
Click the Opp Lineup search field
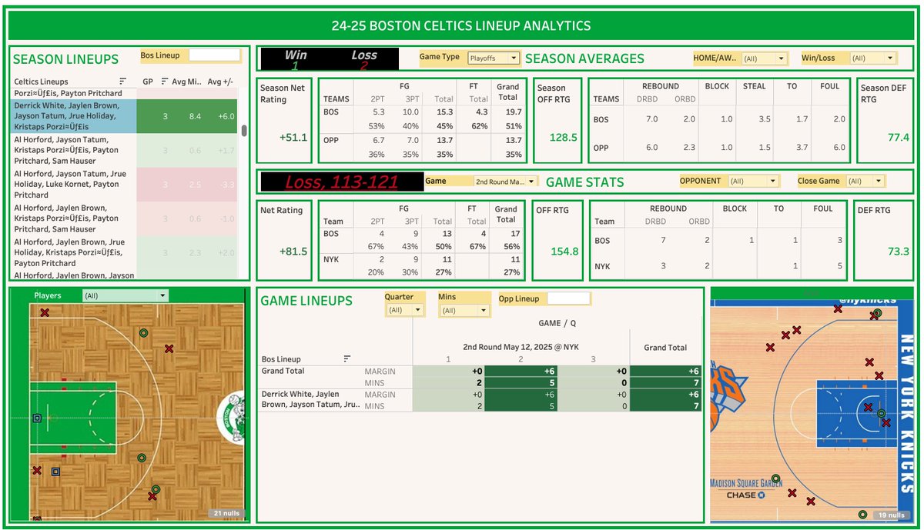(568, 298)
